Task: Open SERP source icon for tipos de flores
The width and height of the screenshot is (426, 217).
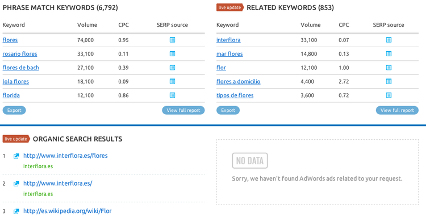Action: 389,95
